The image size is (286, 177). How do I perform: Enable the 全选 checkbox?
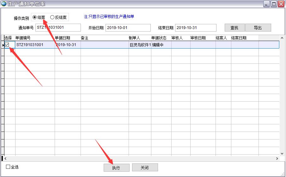pos(8,167)
